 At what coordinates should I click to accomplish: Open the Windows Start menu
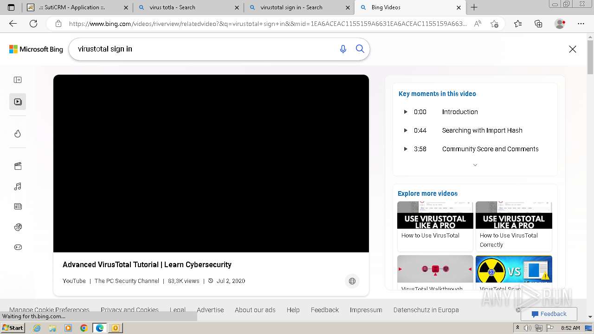(13, 328)
